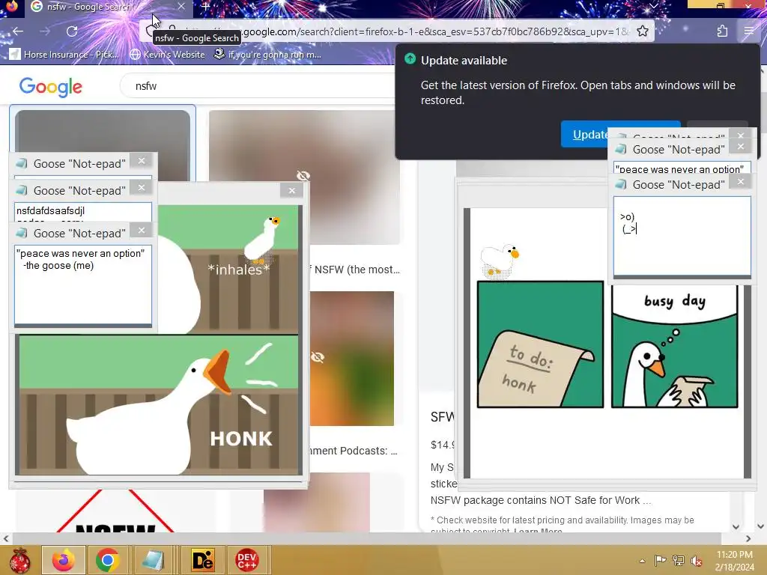Close the Not-epad containing nsfdafdsaafsdjl

click(142, 187)
